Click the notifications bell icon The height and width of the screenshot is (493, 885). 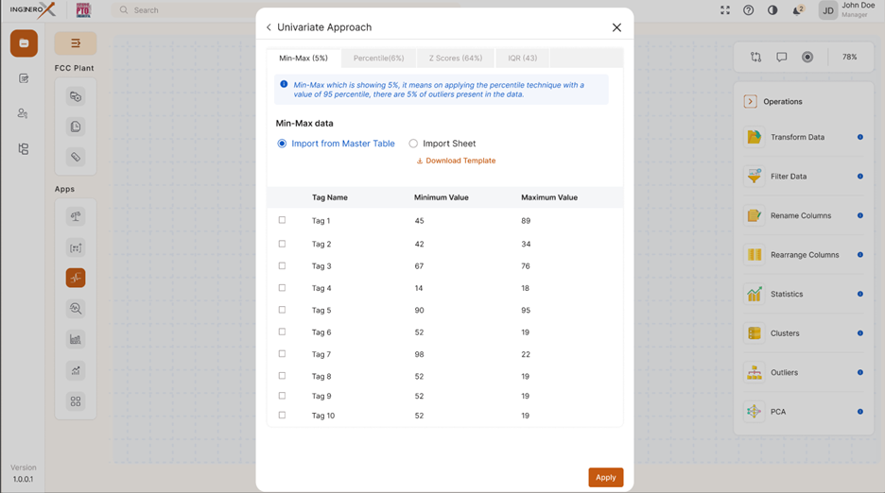(x=797, y=10)
